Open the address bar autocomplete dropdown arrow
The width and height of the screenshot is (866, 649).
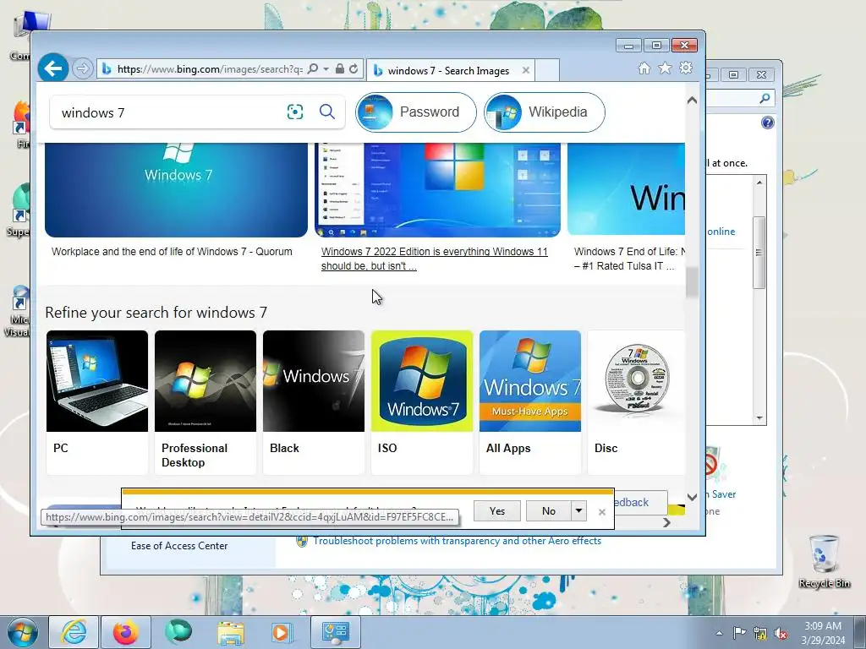[326, 69]
